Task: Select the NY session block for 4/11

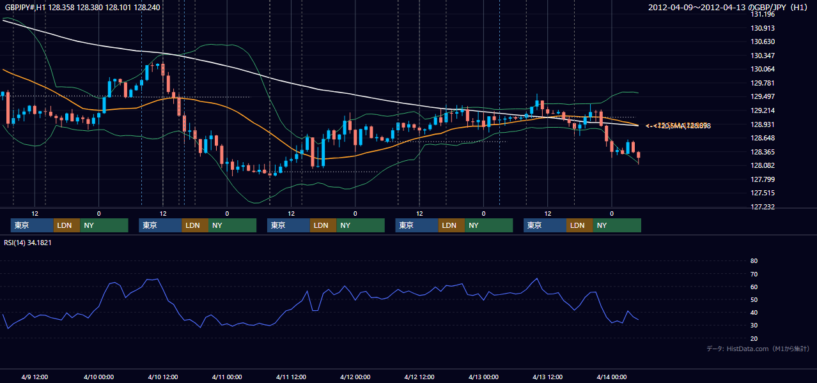Action: pyautogui.click(x=361, y=225)
